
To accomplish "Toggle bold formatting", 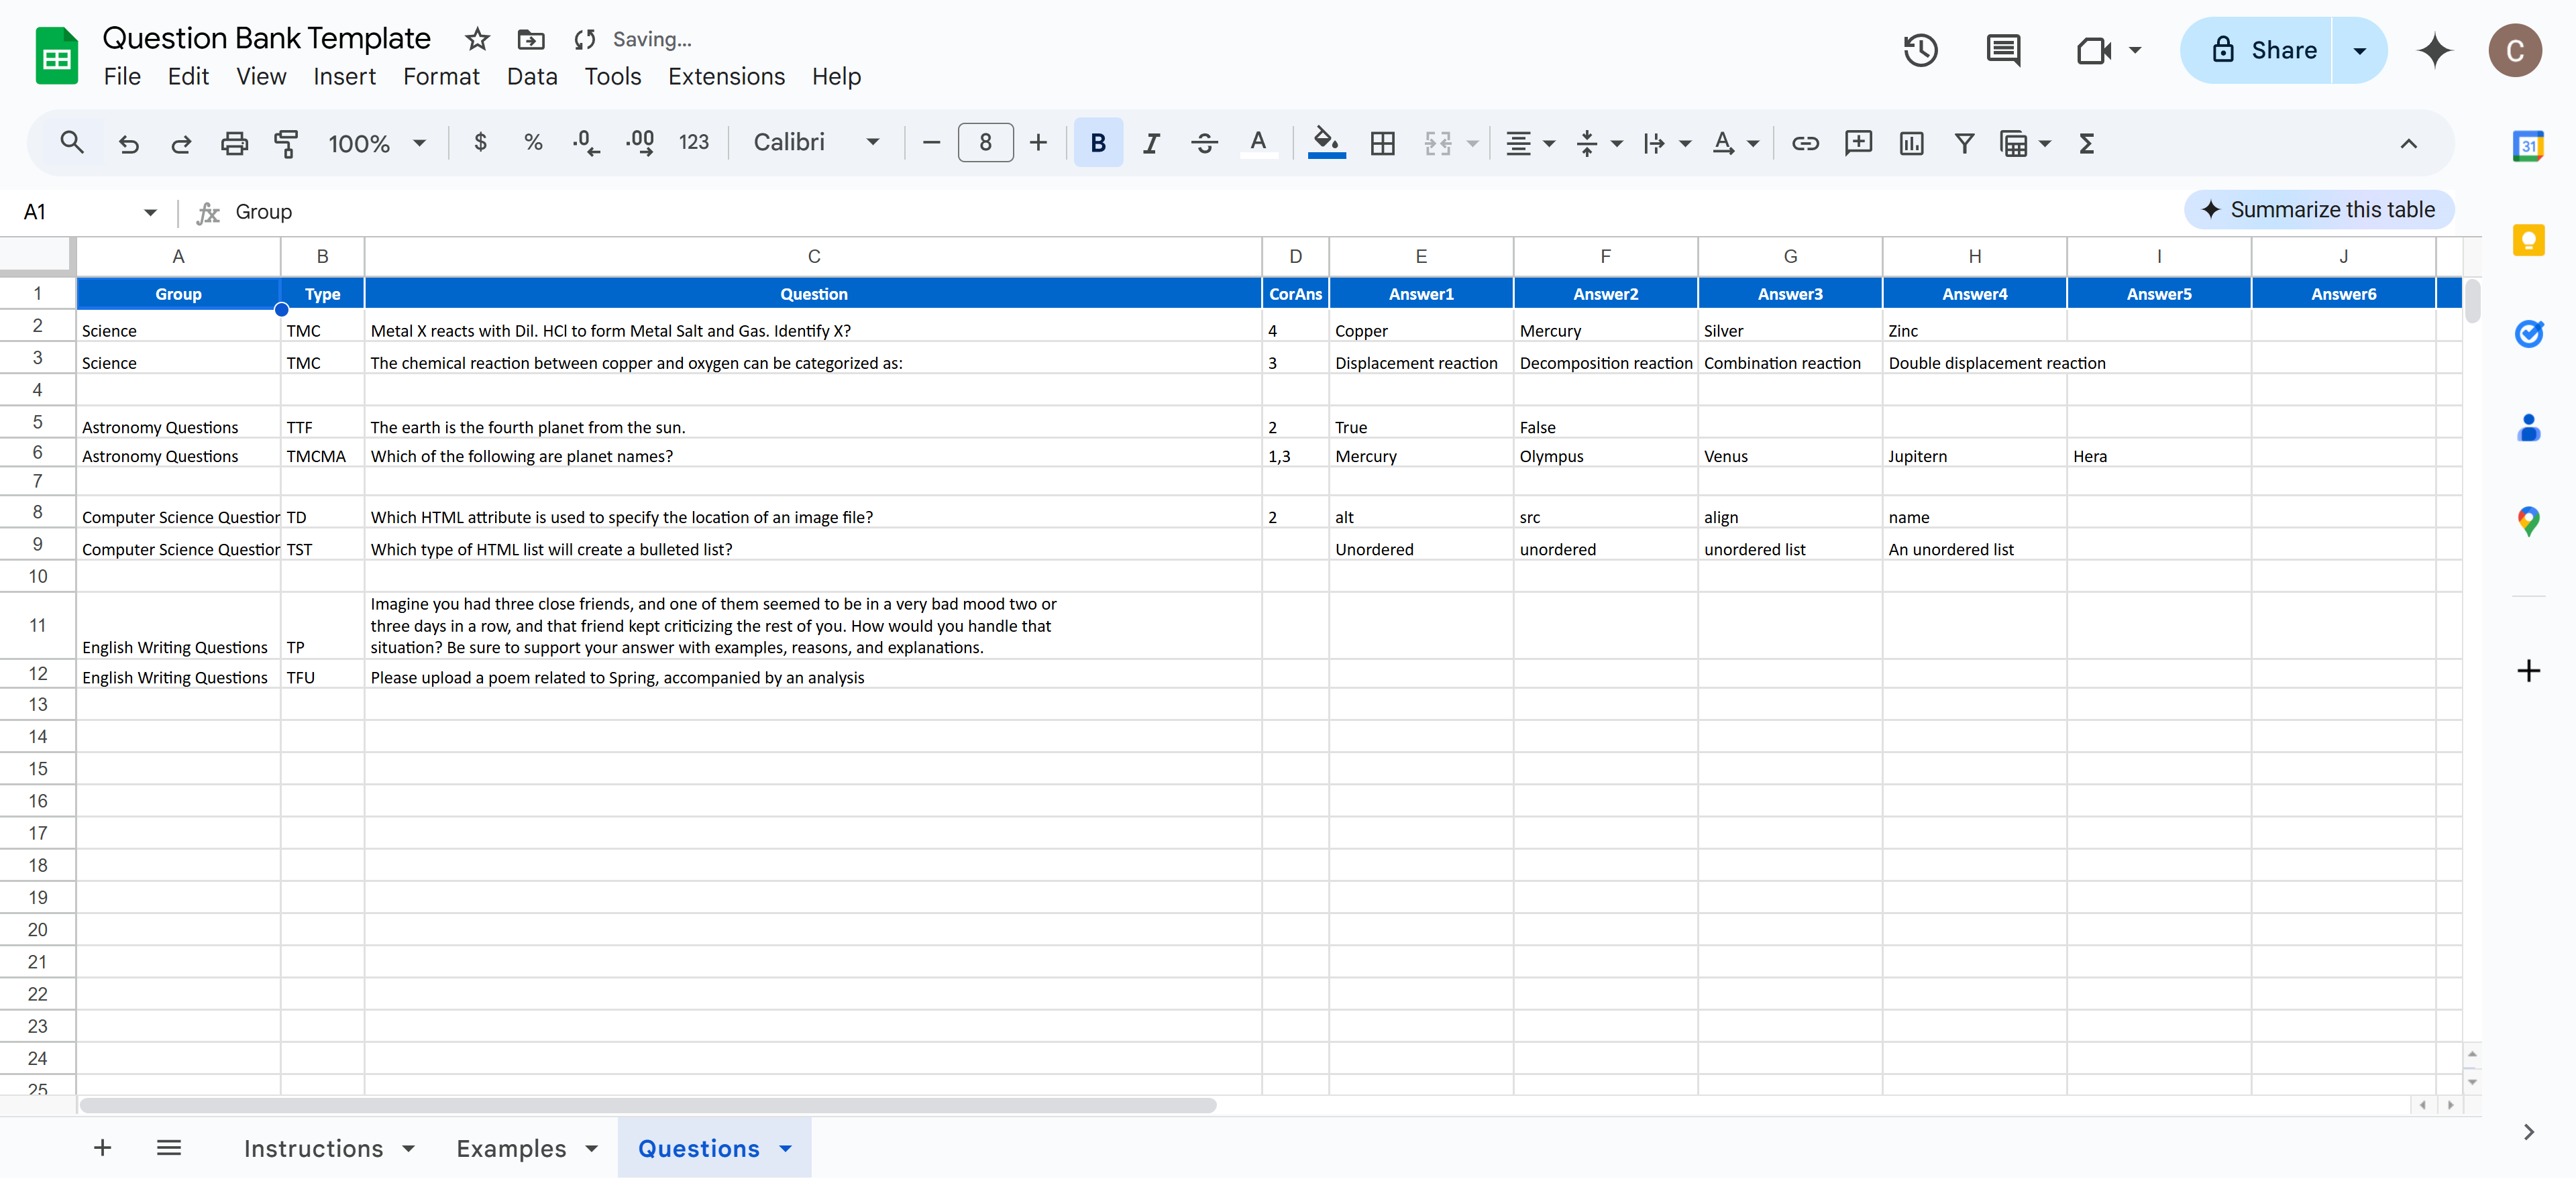I will (x=1097, y=143).
